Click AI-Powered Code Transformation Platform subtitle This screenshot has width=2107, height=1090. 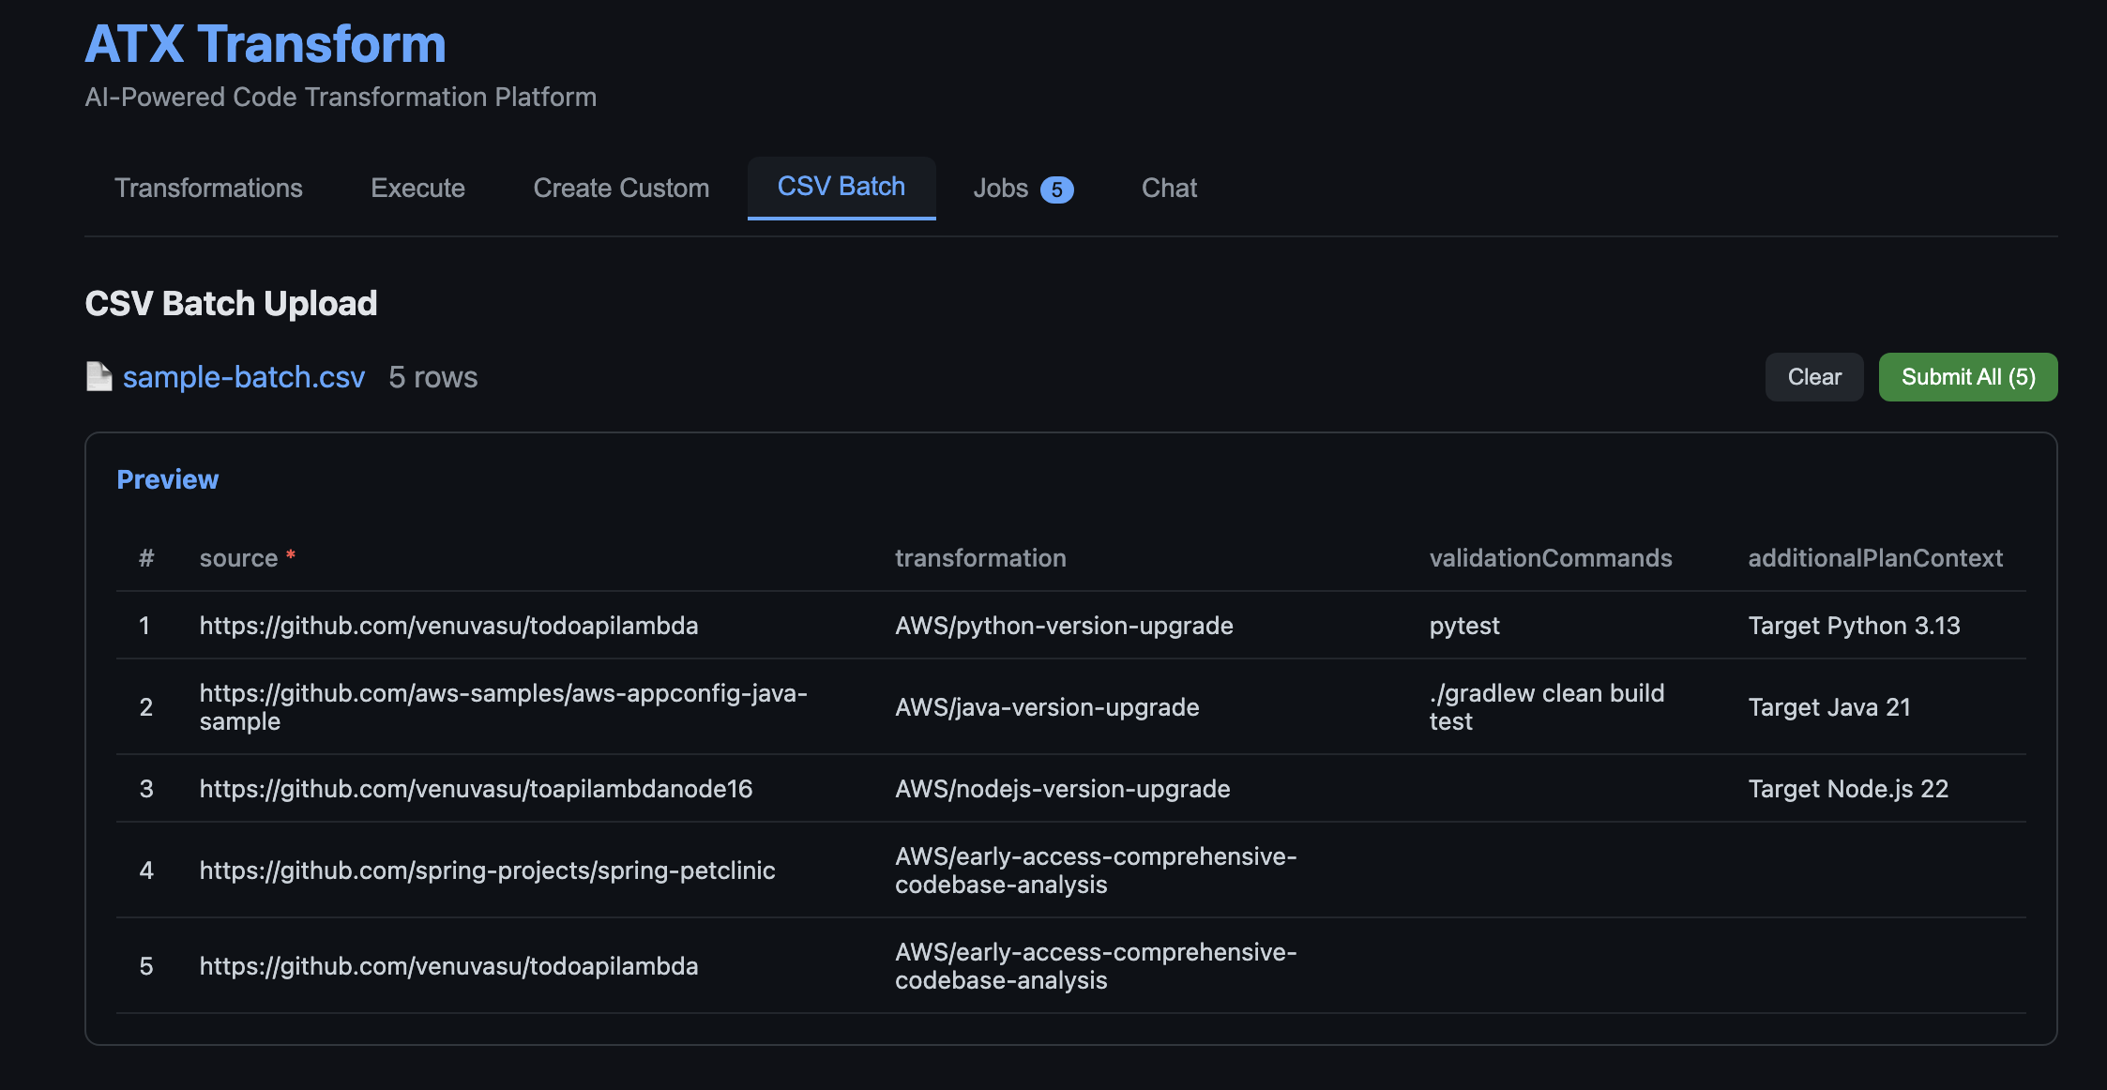click(341, 98)
